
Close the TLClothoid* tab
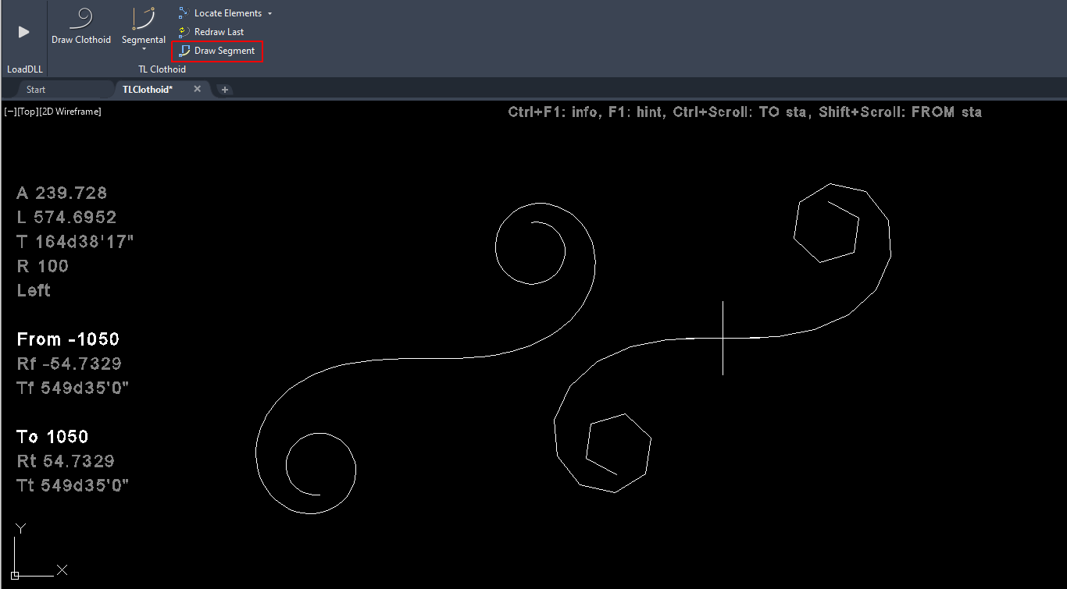[x=198, y=89]
